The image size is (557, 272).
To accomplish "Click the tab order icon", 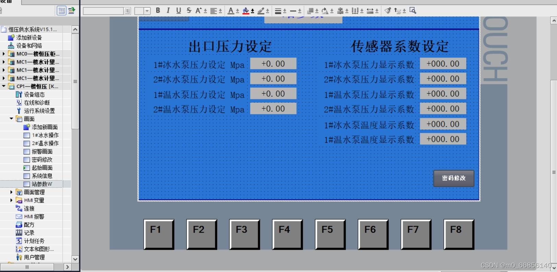I will point(398,11).
